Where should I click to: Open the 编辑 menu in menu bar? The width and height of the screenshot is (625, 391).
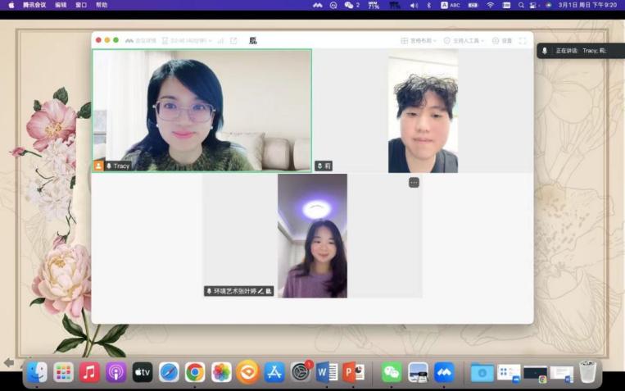61,5
